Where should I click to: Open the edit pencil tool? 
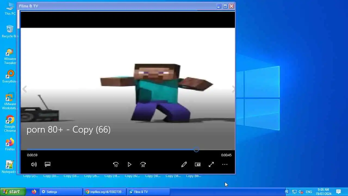click(x=184, y=164)
